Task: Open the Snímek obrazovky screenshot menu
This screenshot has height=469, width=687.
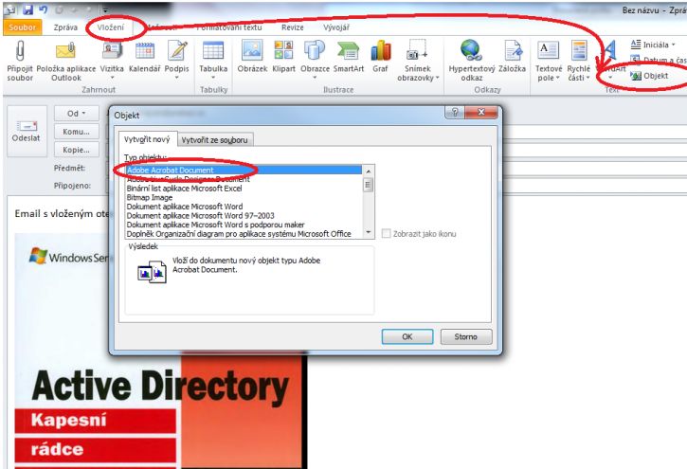Action: [418, 60]
